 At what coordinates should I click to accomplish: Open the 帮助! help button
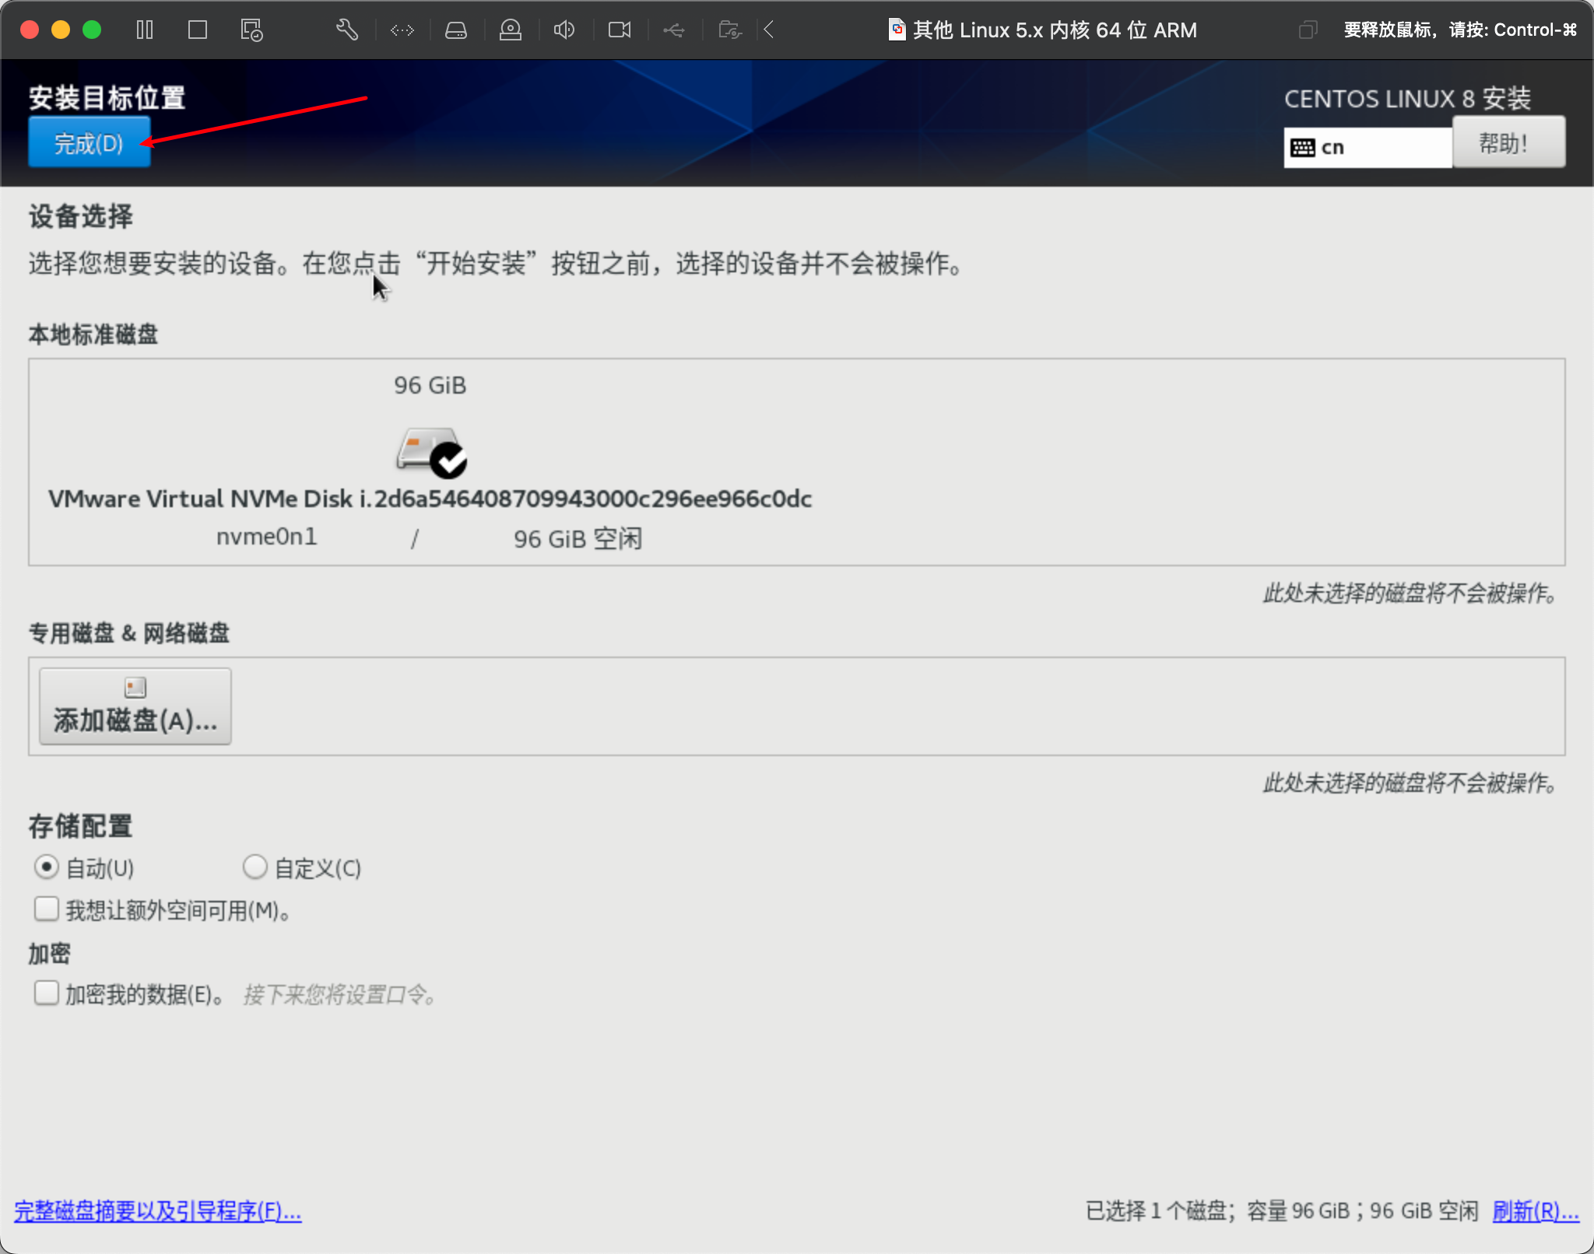1508,142
